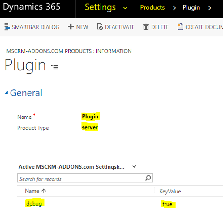Click the Product Type field label
This screenshot has height=208, width=223.
(33, 128)
